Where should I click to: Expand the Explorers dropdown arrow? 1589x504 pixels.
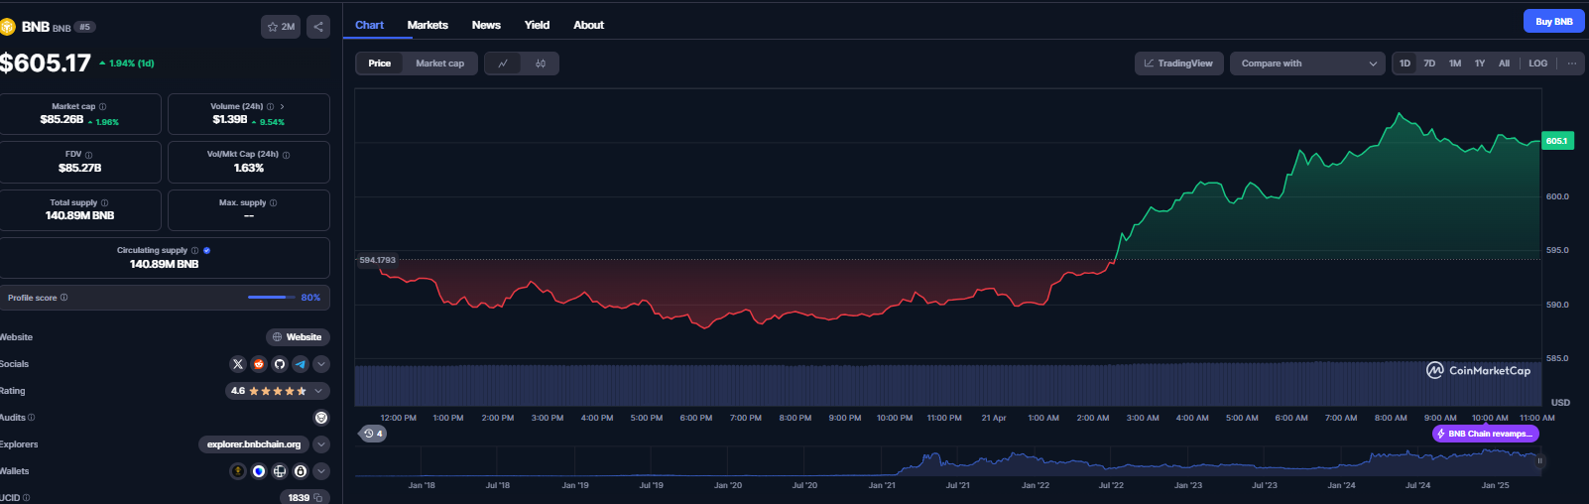pyautogui.click(x=321, y=444)
